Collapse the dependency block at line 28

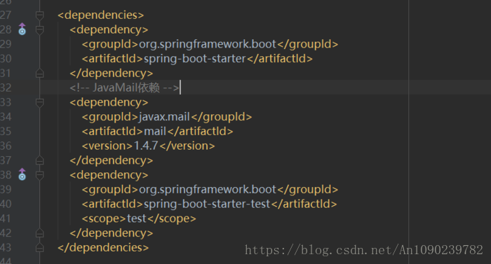coord(39,29)
